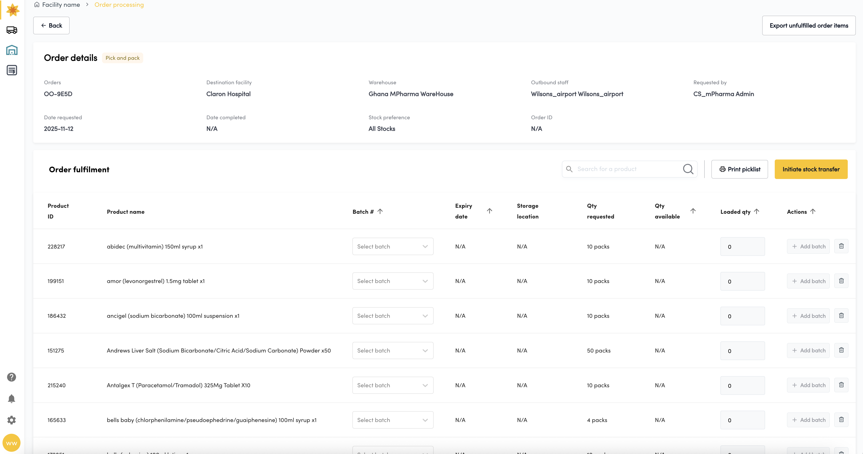Click the search magnifier in product search
The image size is (863, 454).
pos(688,169)
